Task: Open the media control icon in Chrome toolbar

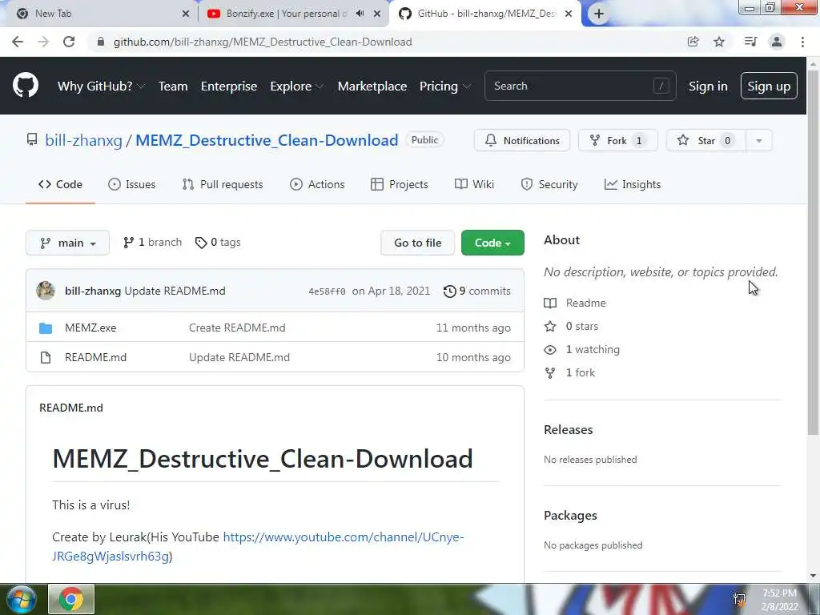Action: [x=750, y=42]
